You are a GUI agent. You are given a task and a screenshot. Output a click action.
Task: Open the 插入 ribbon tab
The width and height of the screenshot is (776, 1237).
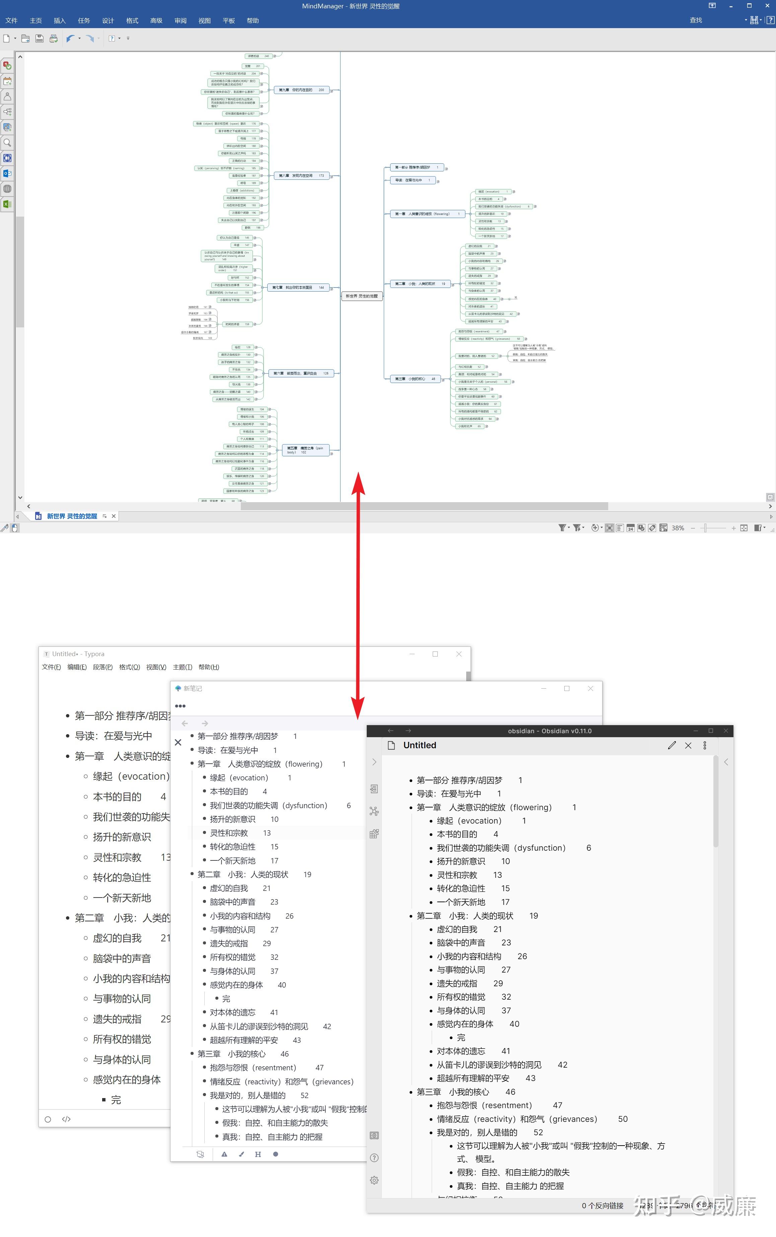point(60,20)
